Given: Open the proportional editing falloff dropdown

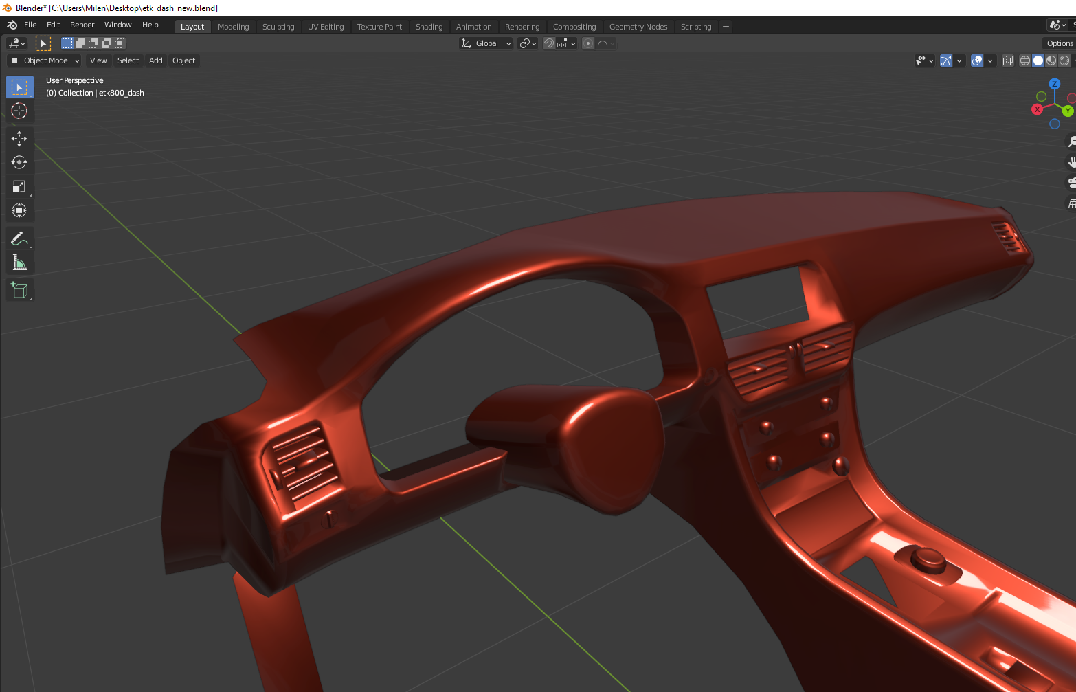Looking at the screenshot, I should click(606, 43).
